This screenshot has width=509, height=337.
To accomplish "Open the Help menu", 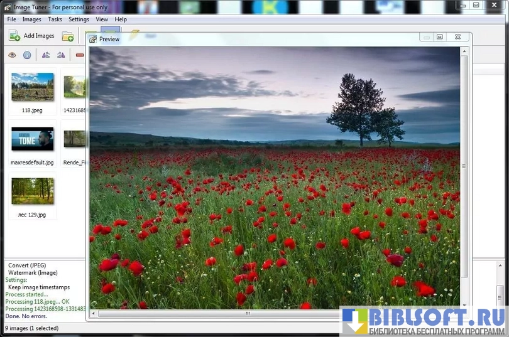I will 121,19.
